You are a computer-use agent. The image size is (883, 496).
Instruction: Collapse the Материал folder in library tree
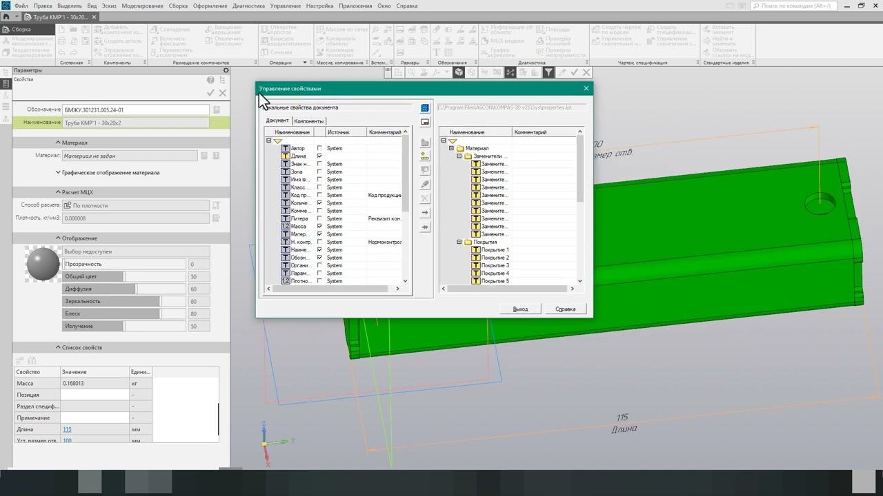click(452, 148)
